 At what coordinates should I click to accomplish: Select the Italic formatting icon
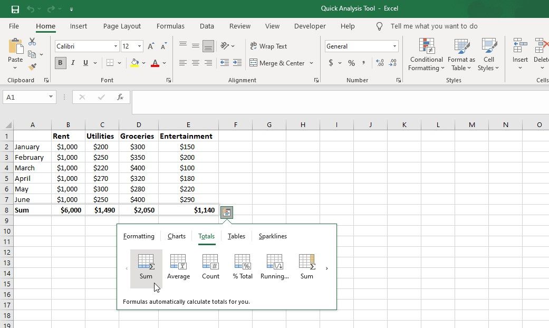pyautogui.click(x=72, y=63)
